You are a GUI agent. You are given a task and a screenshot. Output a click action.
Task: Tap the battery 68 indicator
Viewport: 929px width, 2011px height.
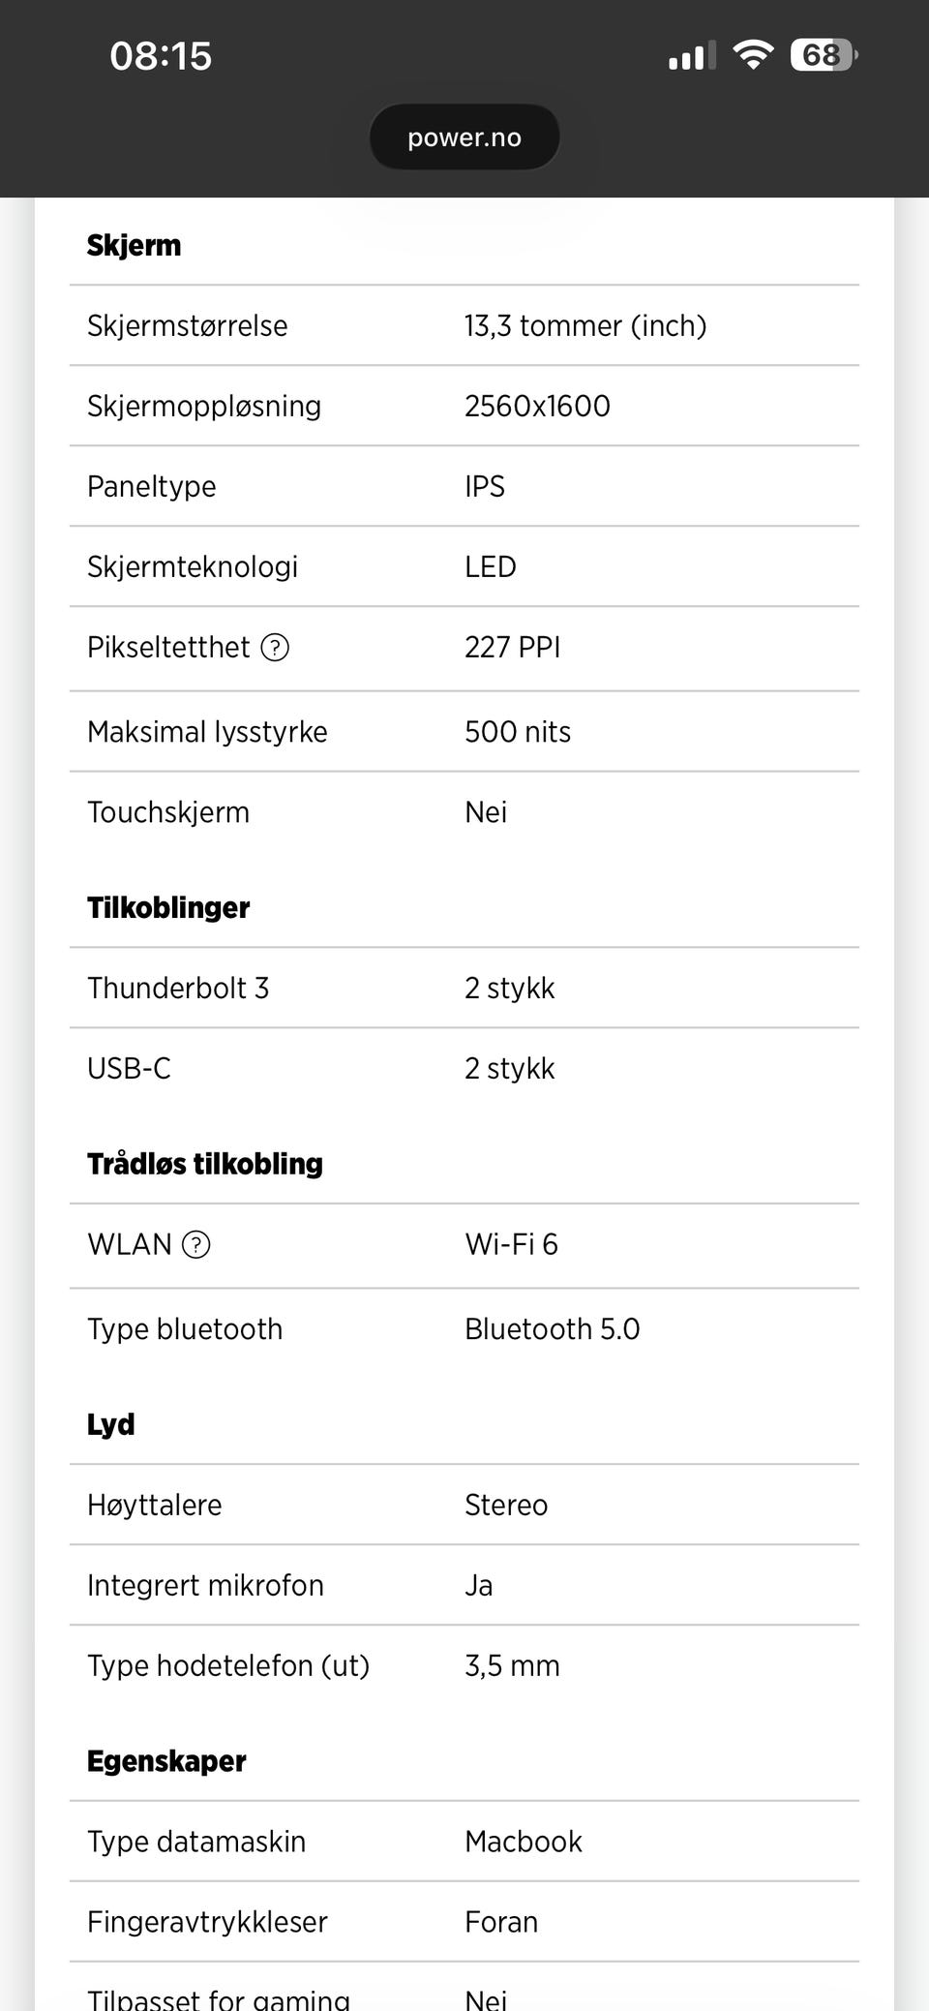tap(824, 55)
